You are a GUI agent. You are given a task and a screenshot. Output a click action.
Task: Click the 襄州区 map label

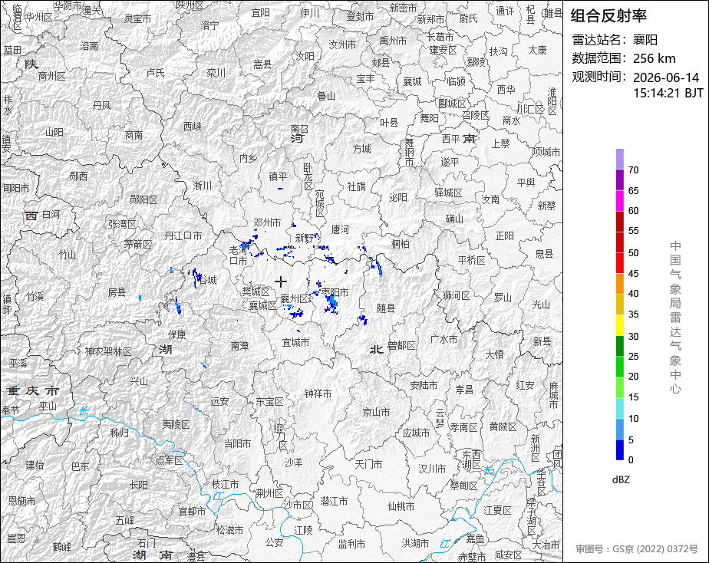click(x=294, y=298)
